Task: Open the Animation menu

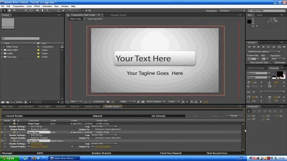Action: [47, 6]
